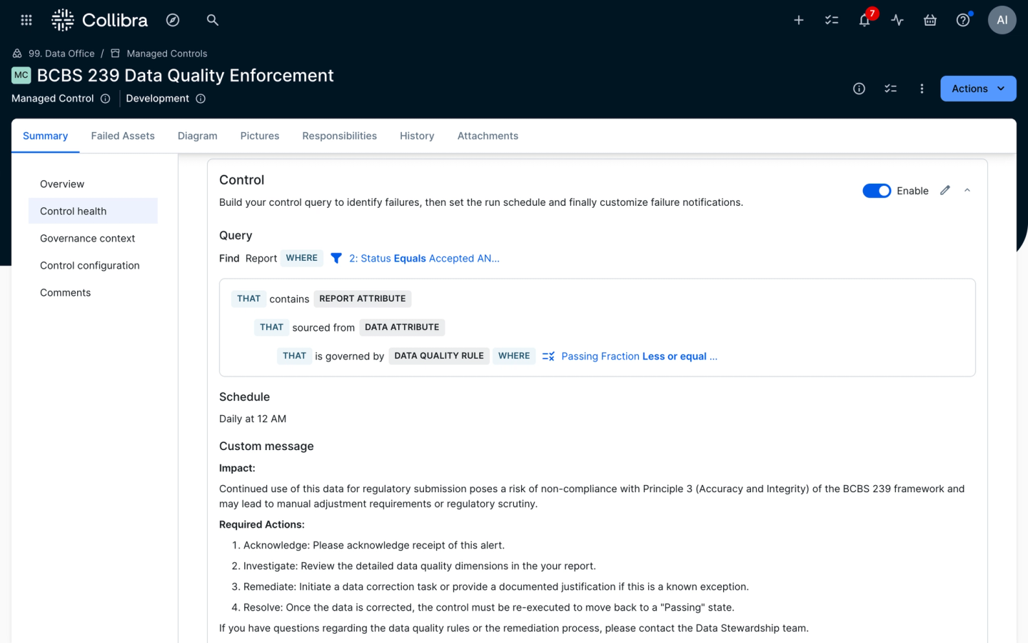Open the activity monitor icon
Image resolution: width=1028 pixels, height=643 pixels.
(x=897, y=20)
